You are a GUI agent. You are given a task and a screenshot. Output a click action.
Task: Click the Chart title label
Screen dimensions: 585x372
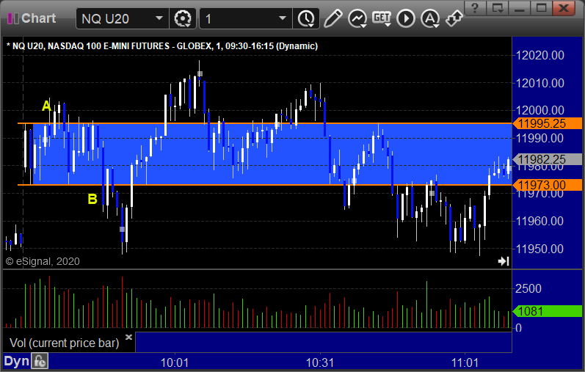(x=38, y=18)
